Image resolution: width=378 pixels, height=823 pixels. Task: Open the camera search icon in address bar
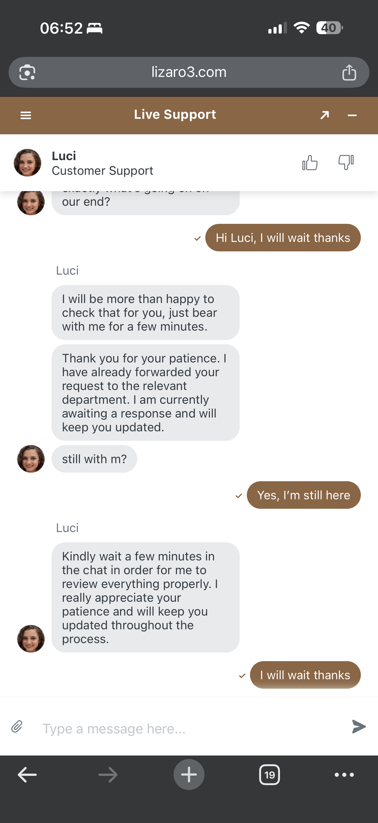point(27,73)
